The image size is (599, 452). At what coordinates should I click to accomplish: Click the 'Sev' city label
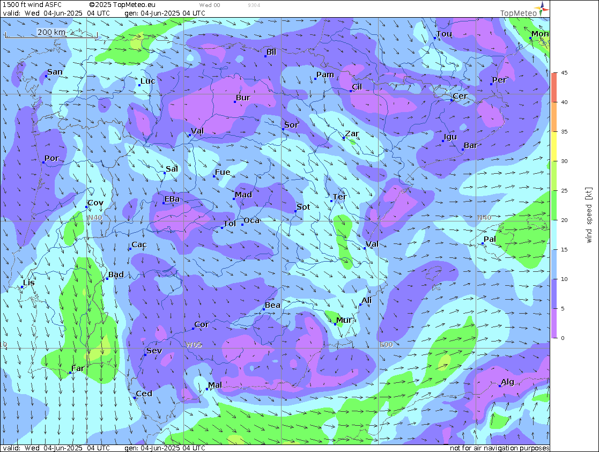click(154, 350)
